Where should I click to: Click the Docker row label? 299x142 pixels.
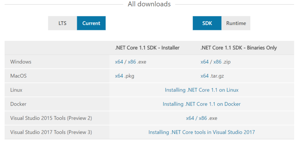pyautogui.click(x=18, y=104)
